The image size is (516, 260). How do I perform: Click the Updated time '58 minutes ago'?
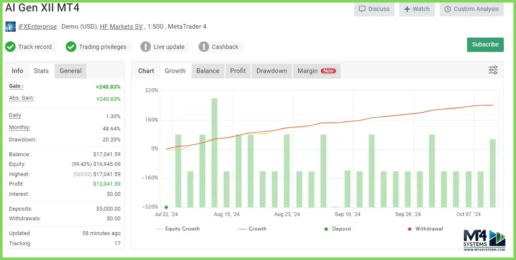(102, 233)
